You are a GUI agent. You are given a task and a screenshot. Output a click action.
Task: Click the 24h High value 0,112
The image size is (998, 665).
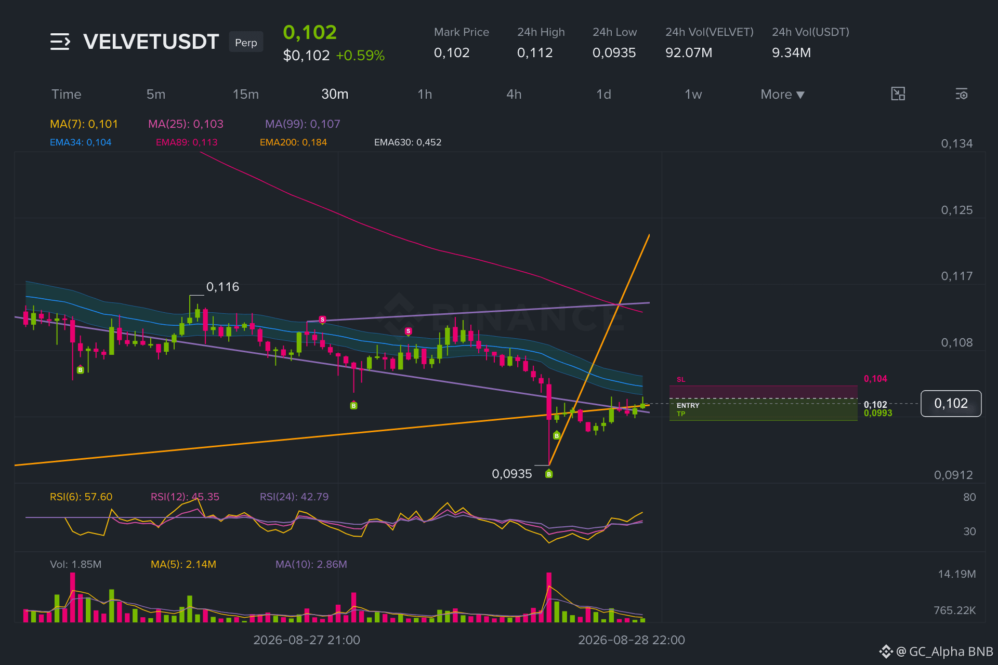535,52
